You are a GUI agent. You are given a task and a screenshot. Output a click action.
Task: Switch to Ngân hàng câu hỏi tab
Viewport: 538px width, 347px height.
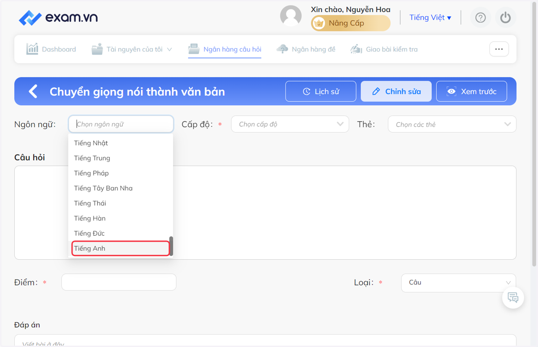coord(225,49)
